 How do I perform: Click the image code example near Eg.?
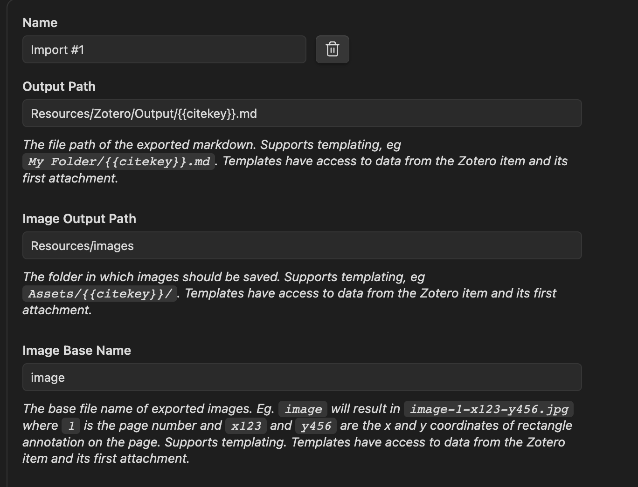click(x=303, y=409)
